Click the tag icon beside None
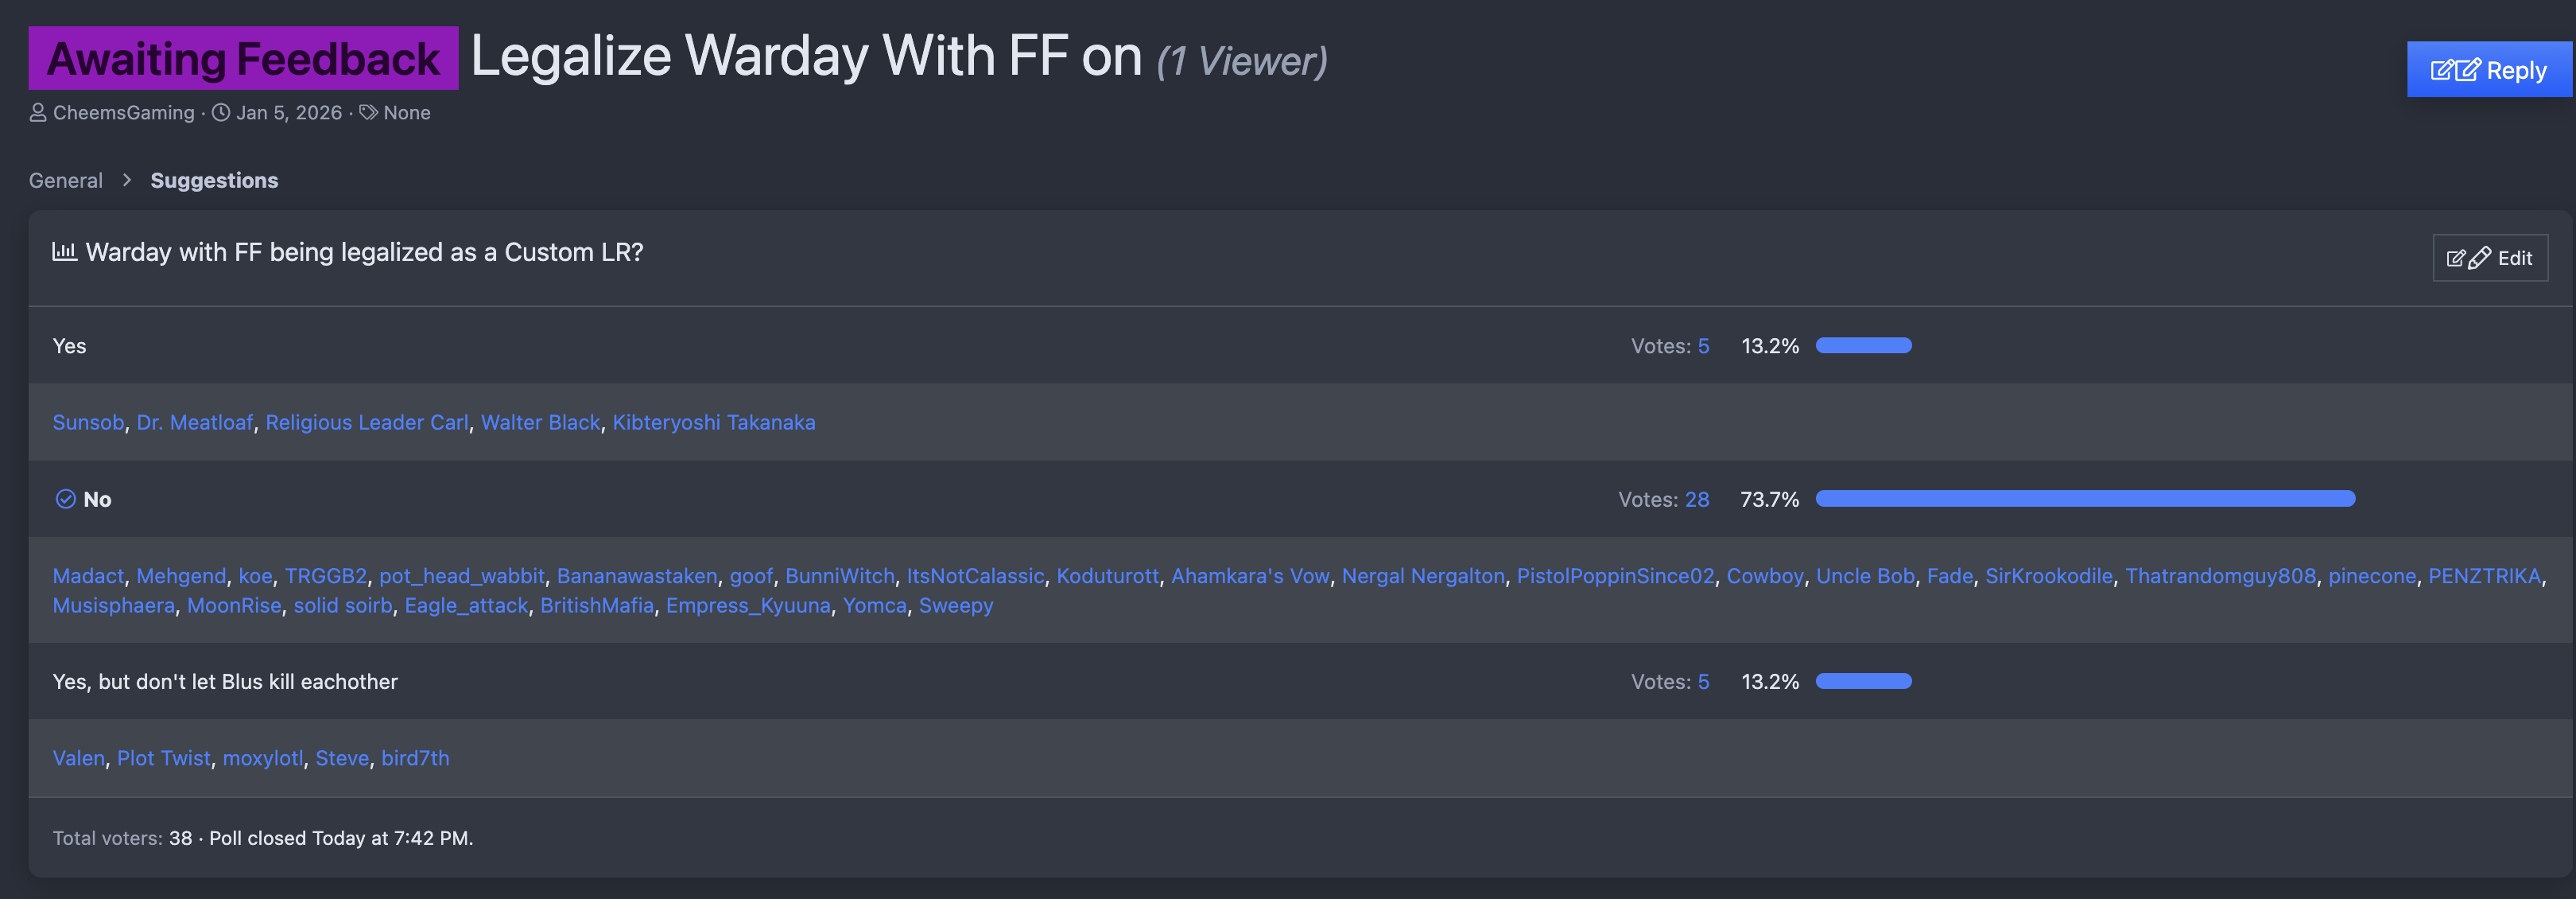The width and height of the screenshot is (2576, 899). coord(368,113)
